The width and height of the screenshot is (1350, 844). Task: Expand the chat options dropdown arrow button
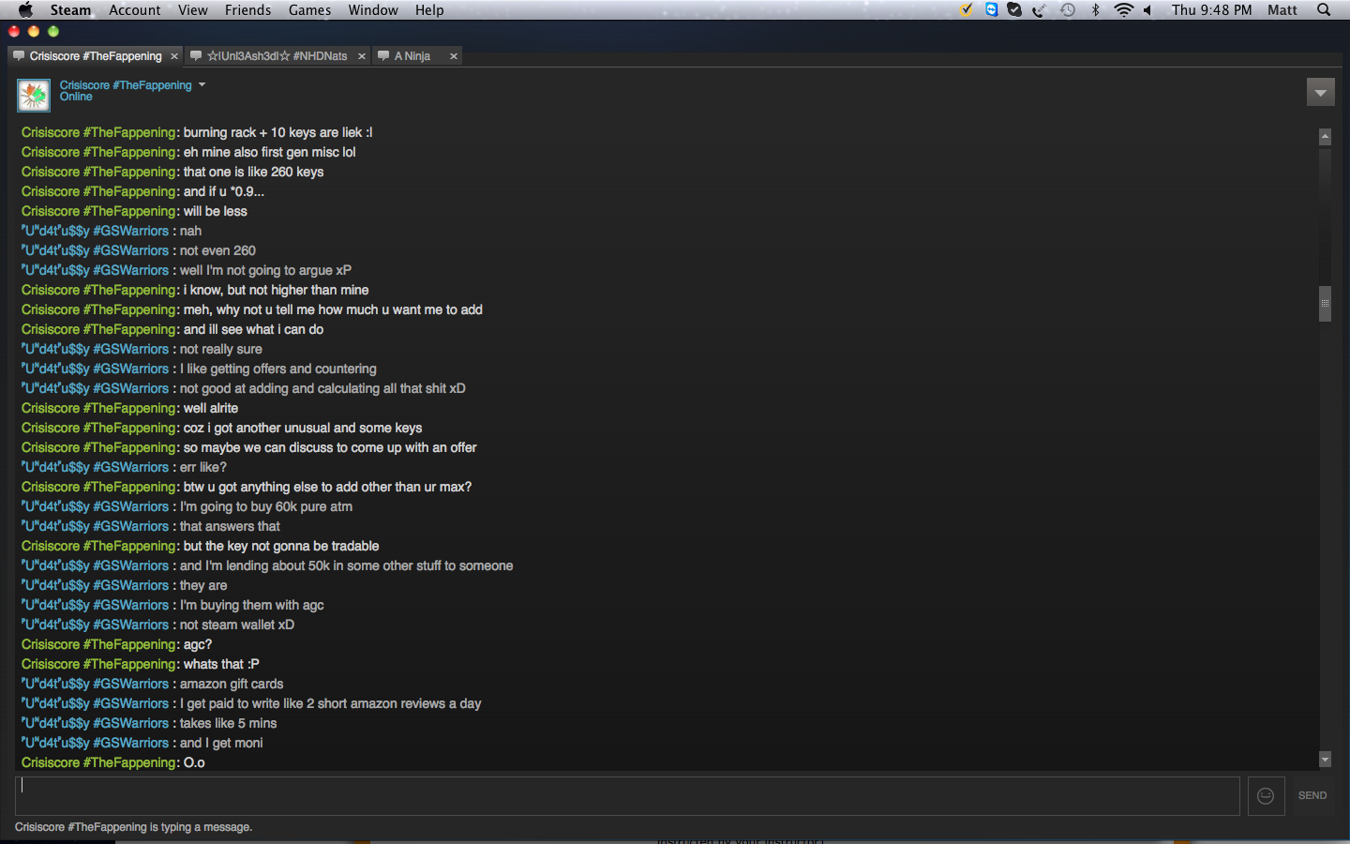[1320, 92]
